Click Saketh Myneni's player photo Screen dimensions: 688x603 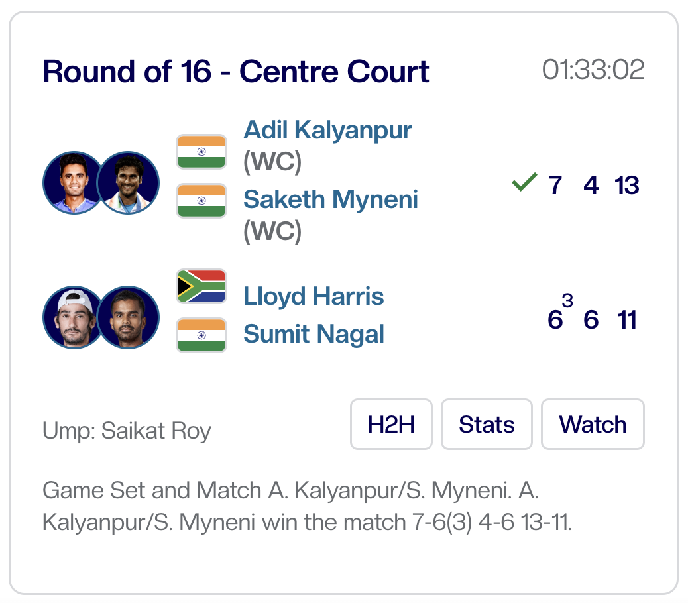point(129,183)
